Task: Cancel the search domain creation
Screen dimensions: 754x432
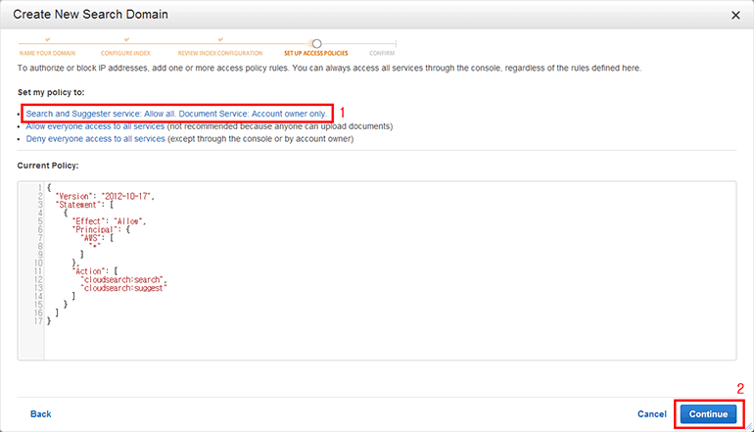Action: point(651,414)
